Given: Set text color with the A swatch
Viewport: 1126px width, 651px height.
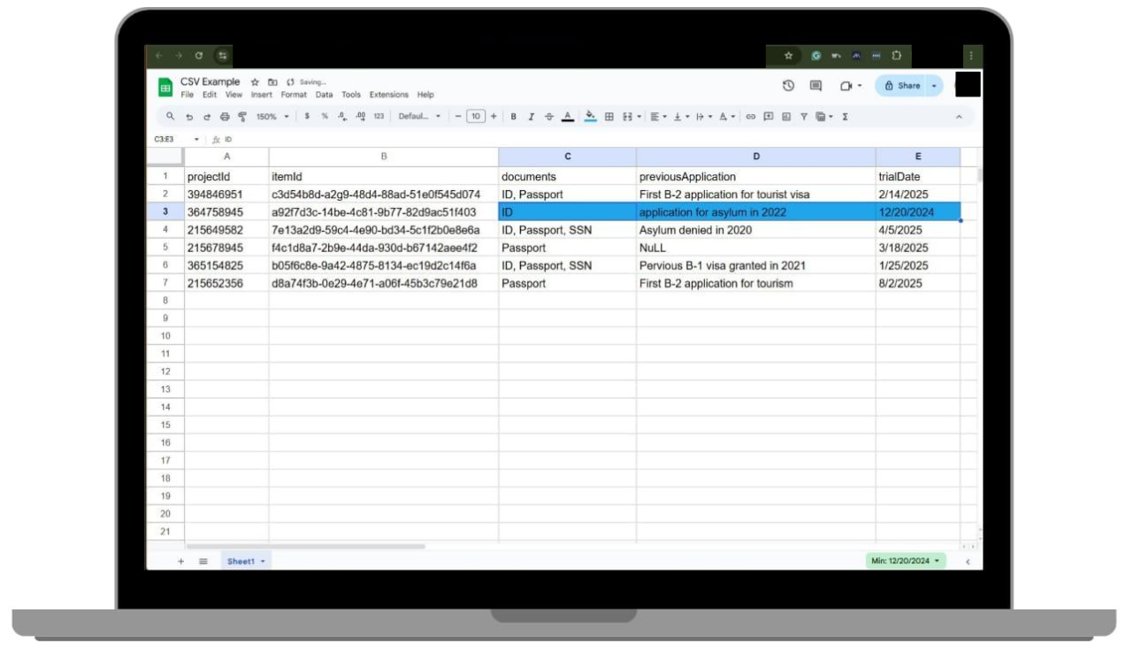Looking at the screenshot, I should point(567,115).
